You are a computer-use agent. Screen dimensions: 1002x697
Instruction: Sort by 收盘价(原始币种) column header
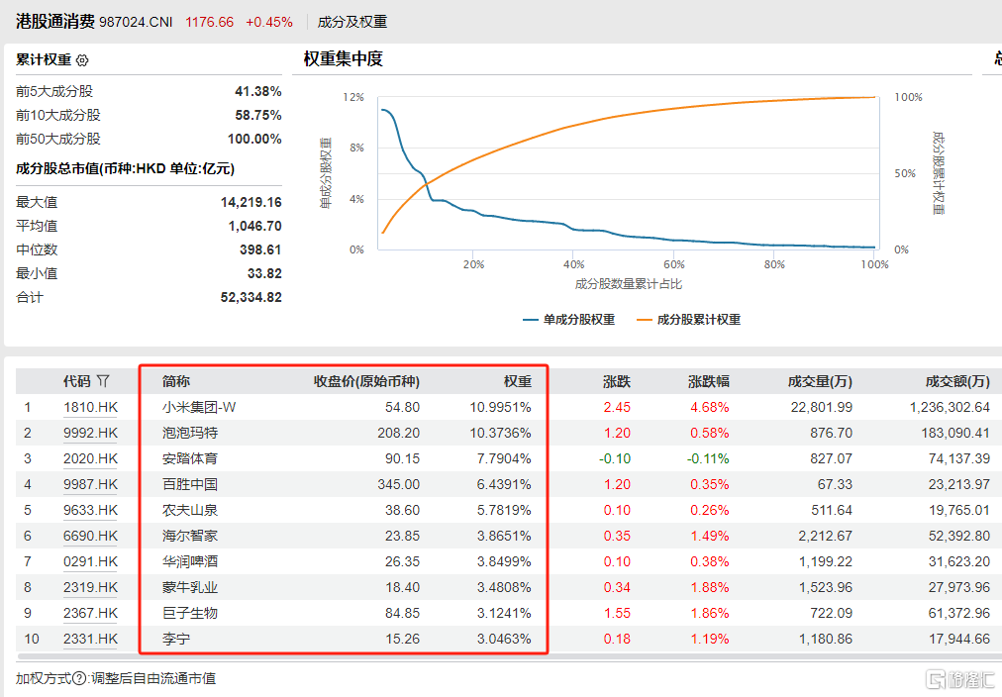[366, 381]
